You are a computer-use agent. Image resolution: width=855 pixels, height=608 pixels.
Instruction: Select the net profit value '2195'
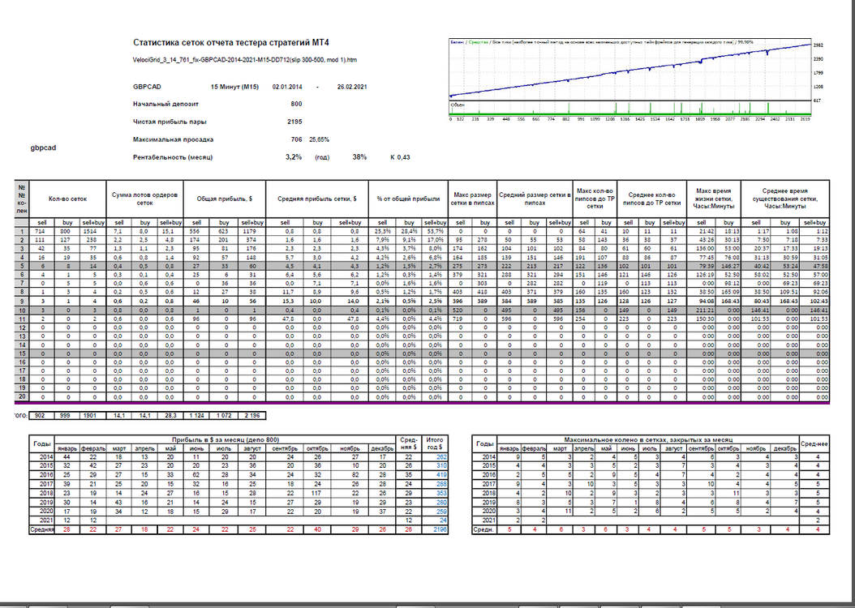click(x=294, y=122)
